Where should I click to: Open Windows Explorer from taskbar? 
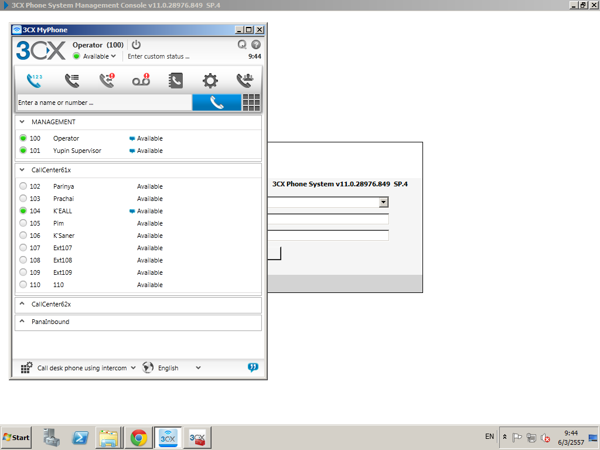coord(108,437)
